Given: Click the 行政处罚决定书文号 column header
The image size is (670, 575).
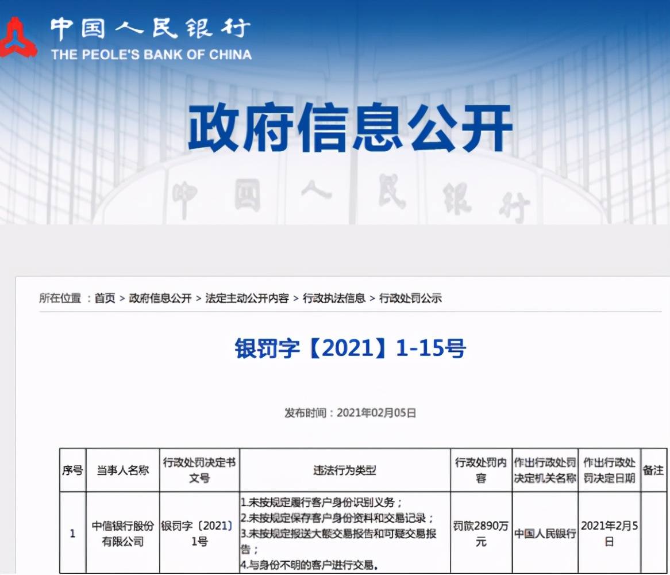Looking at the screenshot, I should (199, 470).
